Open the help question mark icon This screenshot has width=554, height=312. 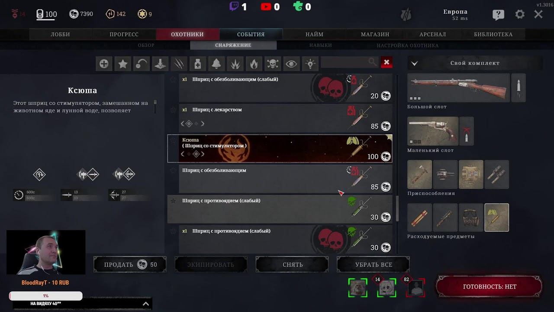[498, 15]
